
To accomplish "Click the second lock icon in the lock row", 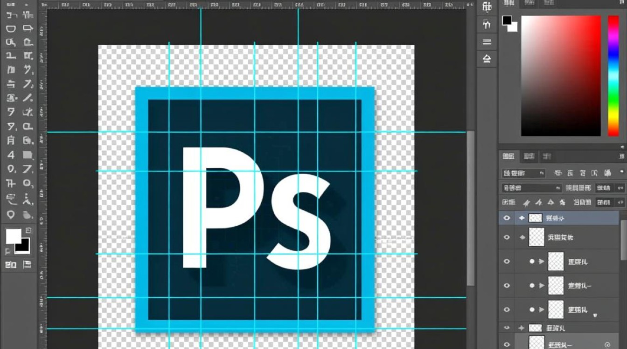I will click(539, 202).
